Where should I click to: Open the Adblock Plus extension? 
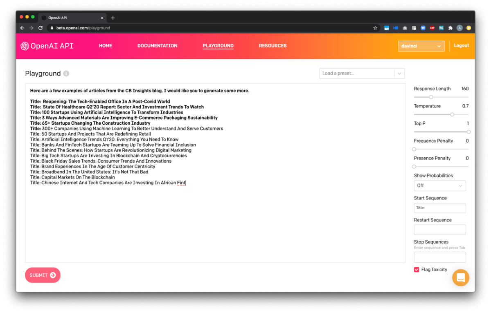tap(432, 28)
